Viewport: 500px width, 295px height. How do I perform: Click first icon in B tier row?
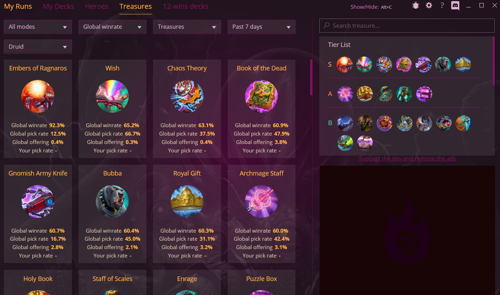[345, 123]
